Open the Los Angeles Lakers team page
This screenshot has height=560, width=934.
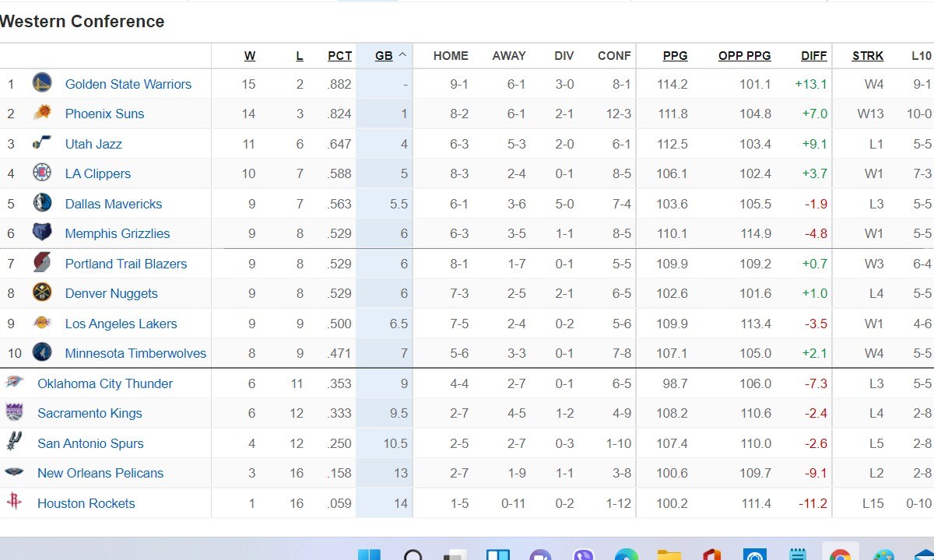(121, 324)
